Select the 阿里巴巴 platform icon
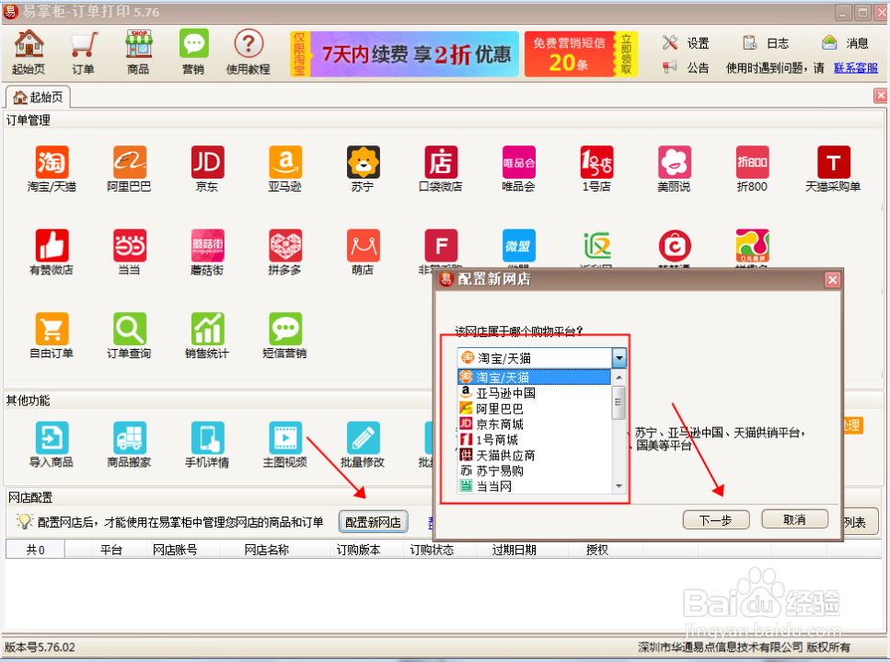Screen dimensions: 890x662 [130, 162]
